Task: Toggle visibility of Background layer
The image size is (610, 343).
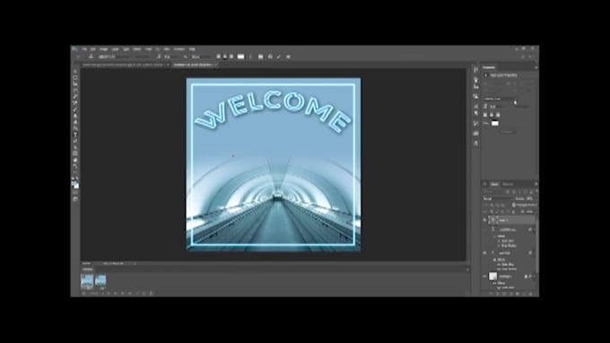Action: (x=484, y=276)
